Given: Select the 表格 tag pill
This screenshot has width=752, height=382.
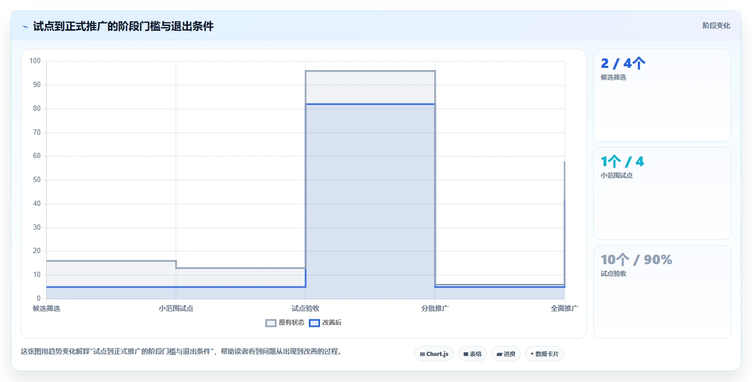Looking at the screenshot, I should [x=472, y=354].
